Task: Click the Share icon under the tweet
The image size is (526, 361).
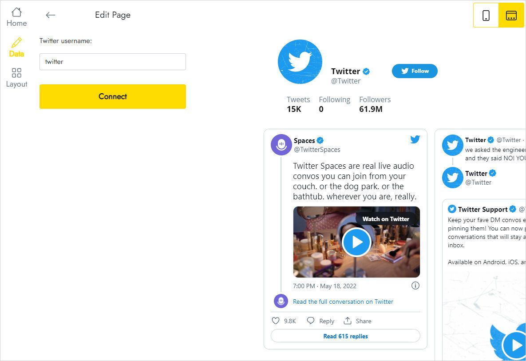Action: coord(349,321)
